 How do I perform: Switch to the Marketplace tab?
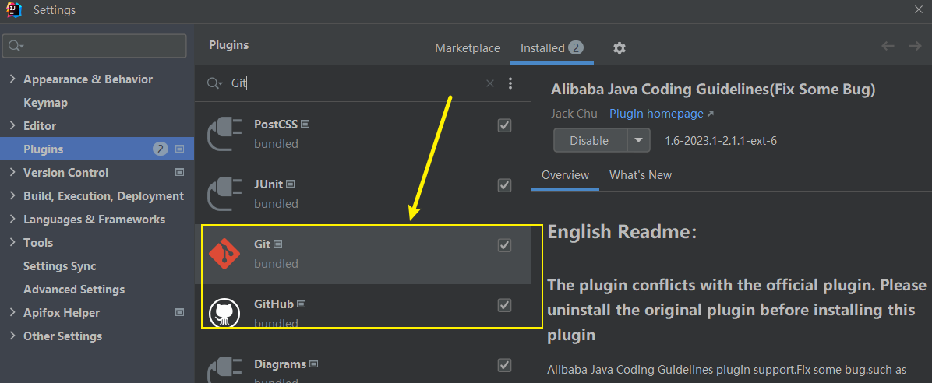[468, 48]
